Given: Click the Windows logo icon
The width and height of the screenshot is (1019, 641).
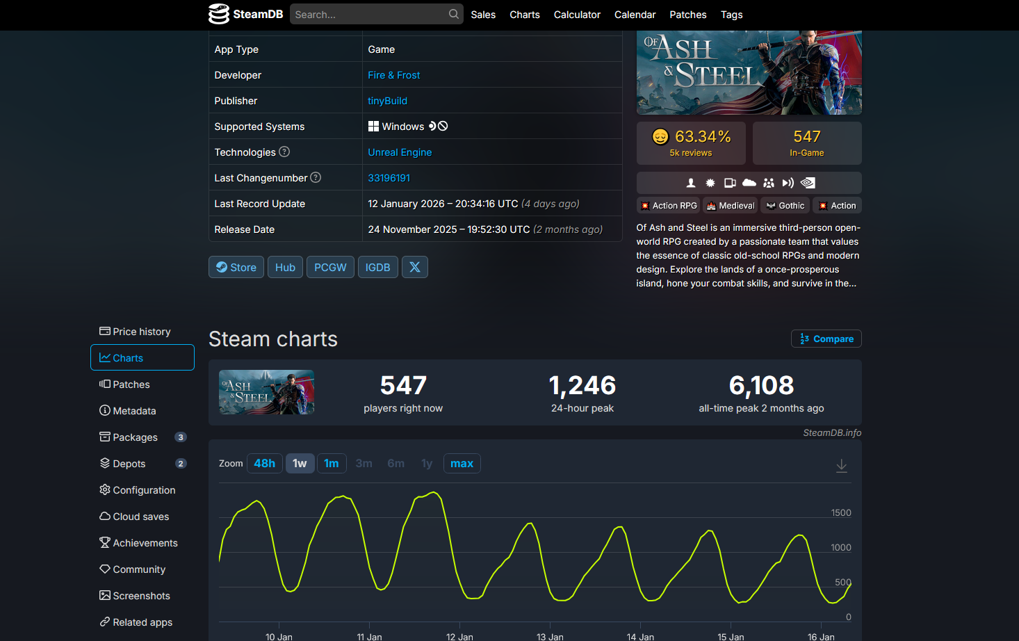Looking at the screenshot, I should [x=373, y=126].
